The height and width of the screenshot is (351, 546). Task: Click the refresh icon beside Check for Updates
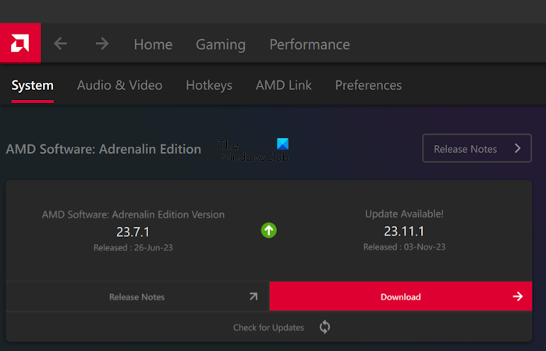point(324,327)
